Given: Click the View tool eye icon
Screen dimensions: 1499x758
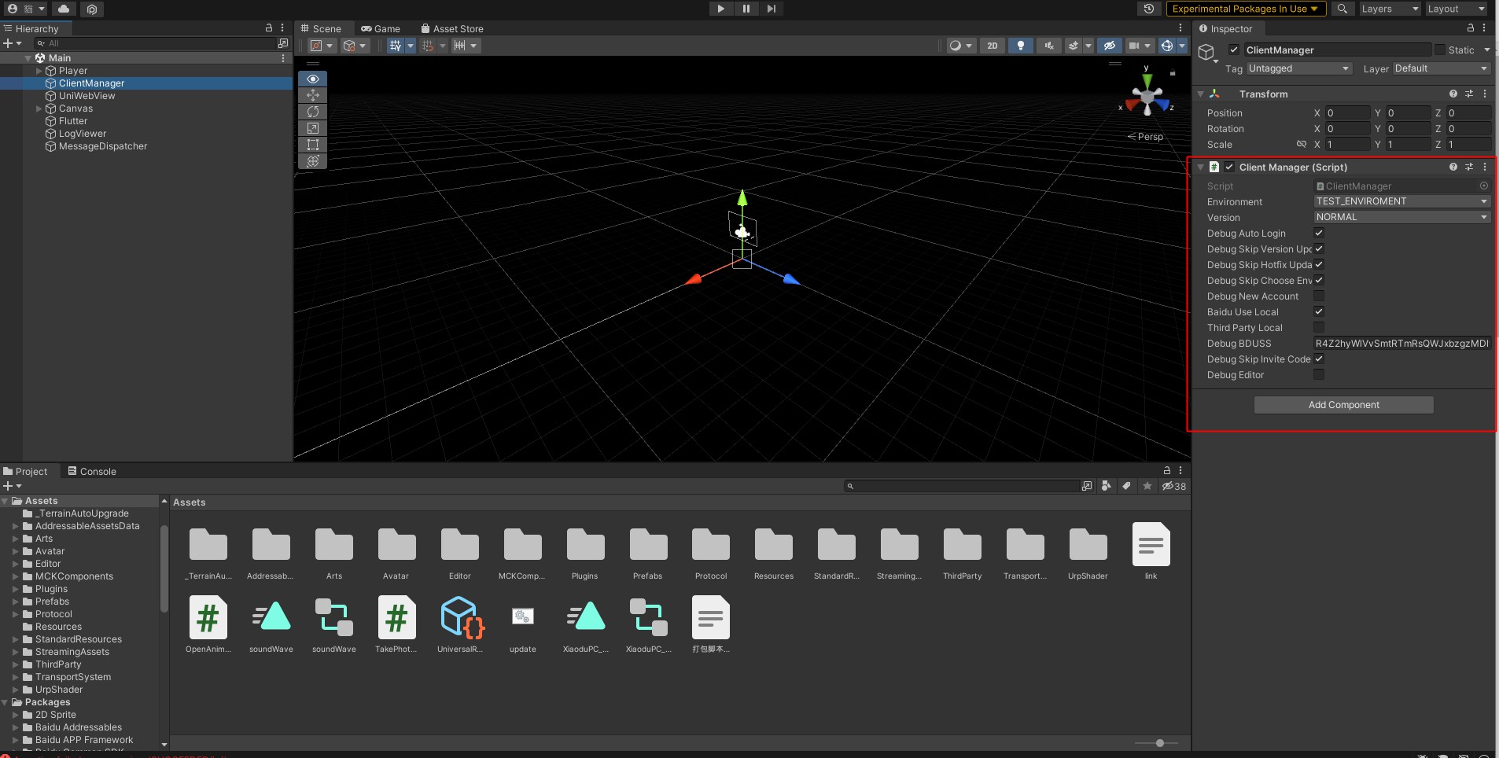Looking at the screenshot, I should pyautogui.click(x=312, y=79).
